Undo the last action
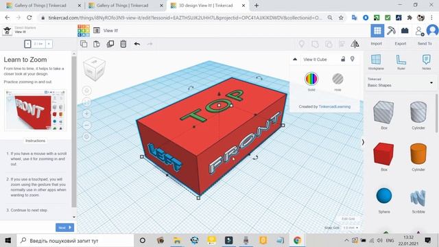This screenshot has height=247, width=439. tap(137, 44)
